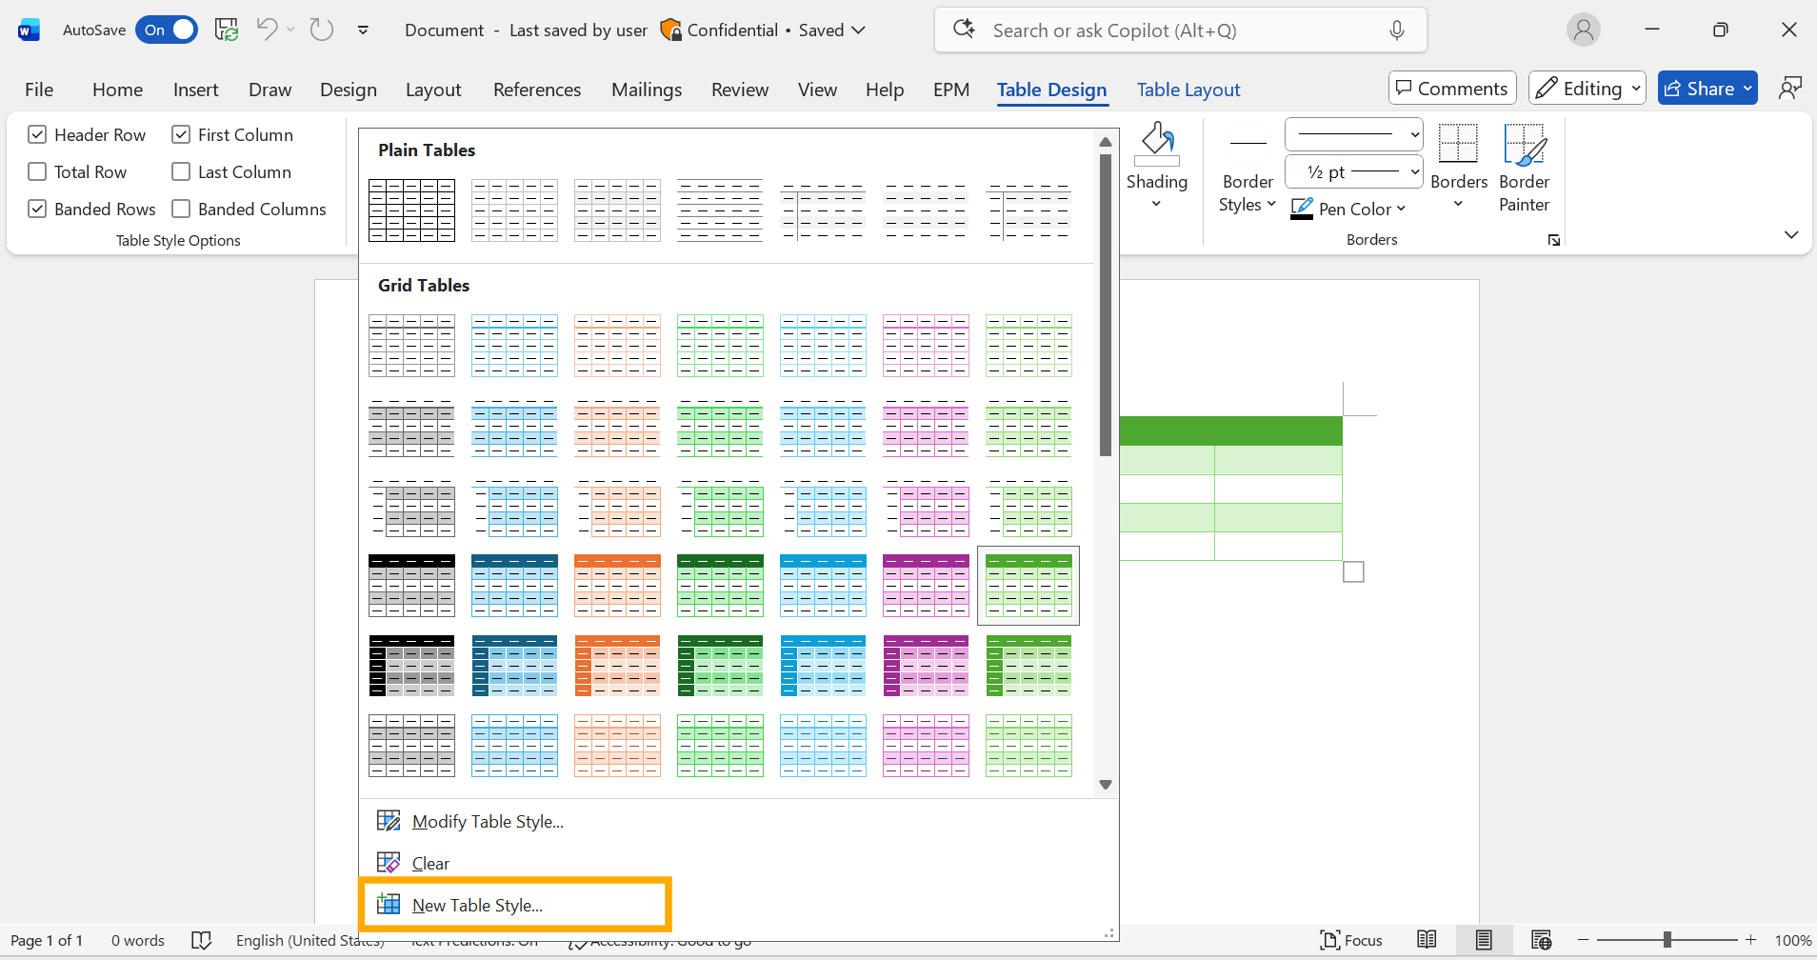Open the Borders dialog launcher icon
Screen dimensions: 1817x960
click(1554, 240)
